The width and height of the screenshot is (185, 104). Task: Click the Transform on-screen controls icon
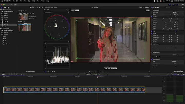(x=175, y=17)
